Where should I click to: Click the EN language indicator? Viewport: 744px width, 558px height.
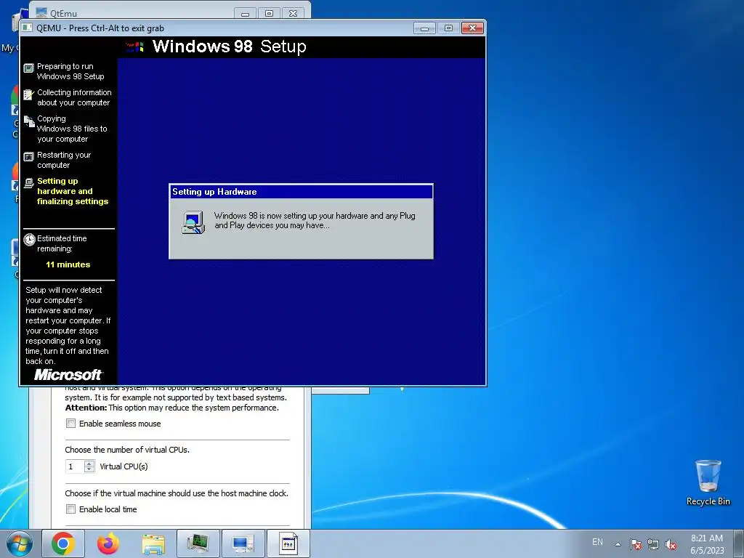pyautogui.click(x=597, y=542)
